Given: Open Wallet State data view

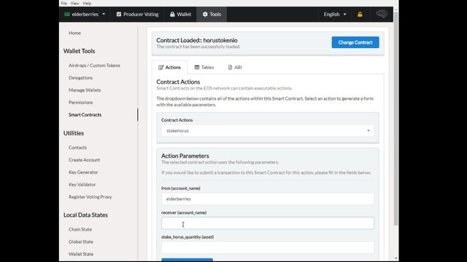Looking at the screenshot, I should pyautogui.click(x=81, y=254).
